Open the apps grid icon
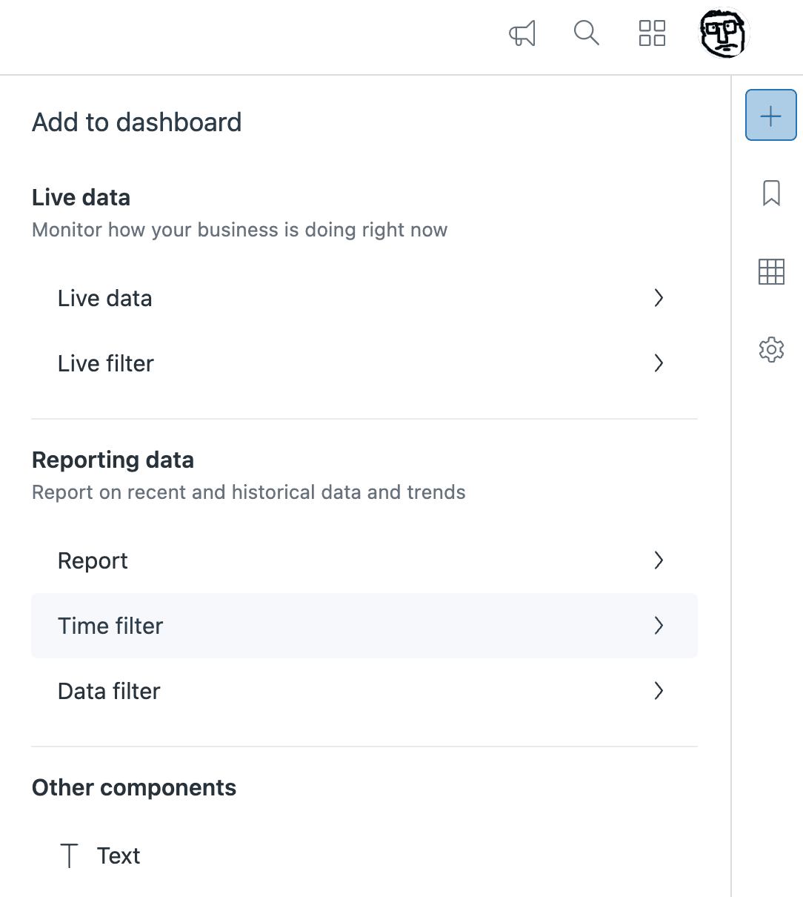Viewport: 803px width, 897px height. pyautogui.click(x=652, y=33)
